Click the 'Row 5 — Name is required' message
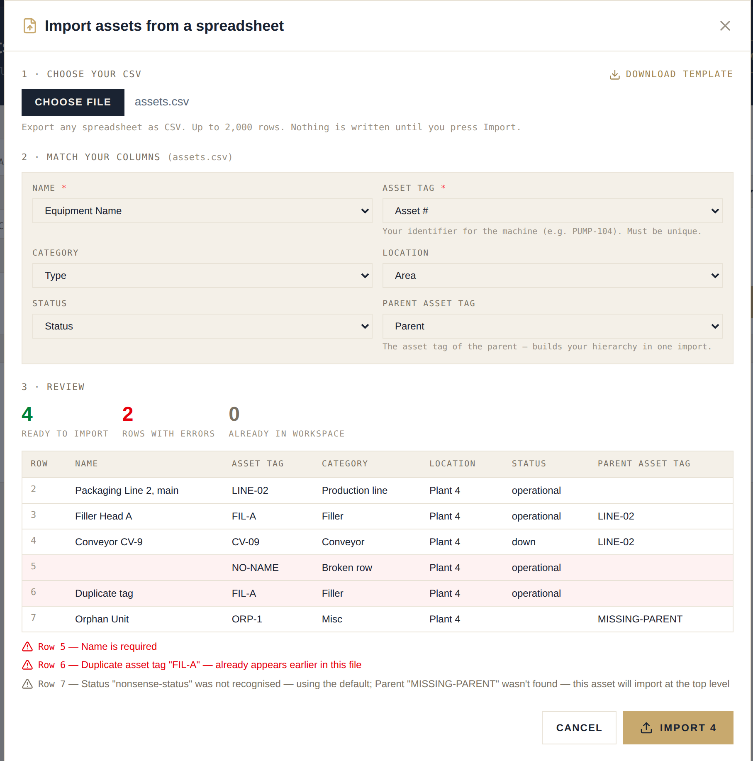Image resolution: width=753 pixels, height=761 pixels. click(97, 646)
